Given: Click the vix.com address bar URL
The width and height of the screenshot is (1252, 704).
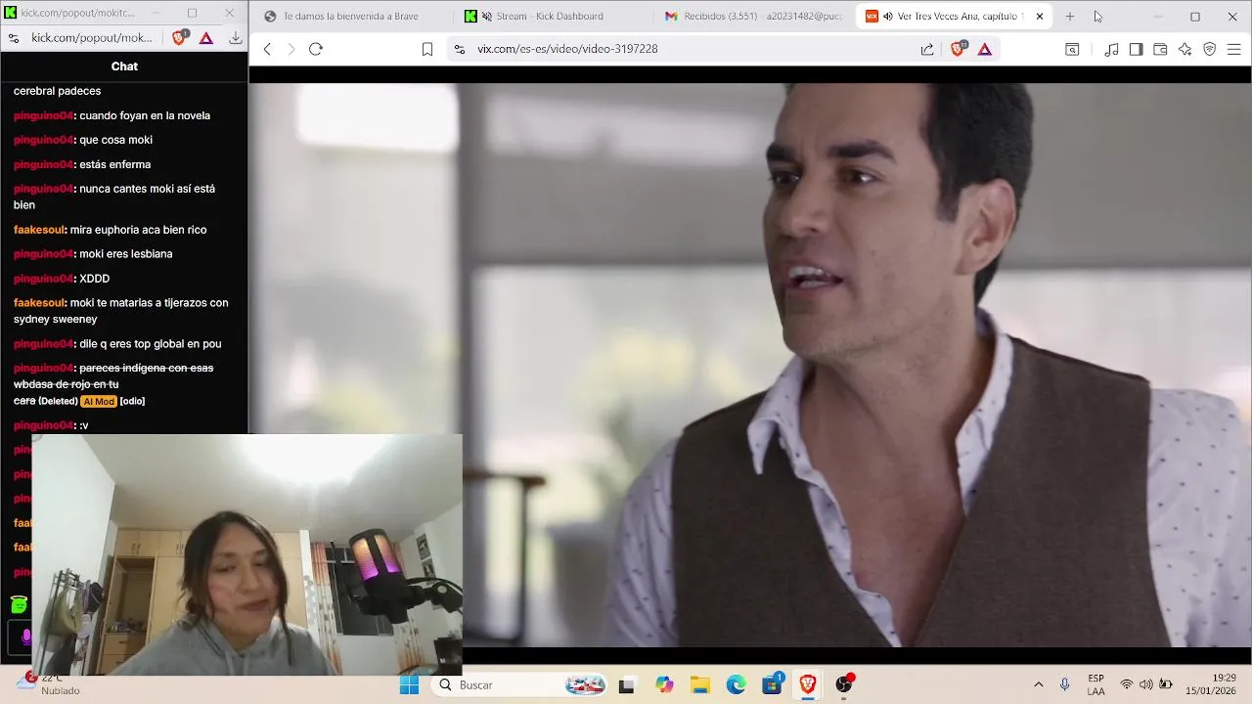Looking at the screenshot, I should pos(567,49).
